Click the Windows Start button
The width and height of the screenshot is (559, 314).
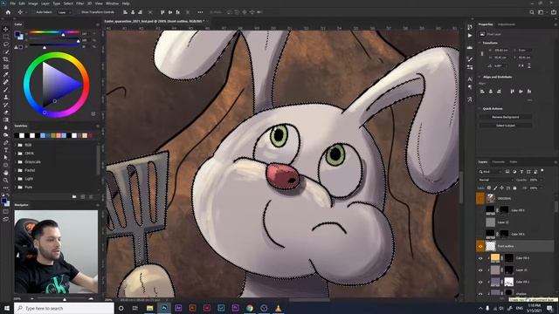point(6,308)
